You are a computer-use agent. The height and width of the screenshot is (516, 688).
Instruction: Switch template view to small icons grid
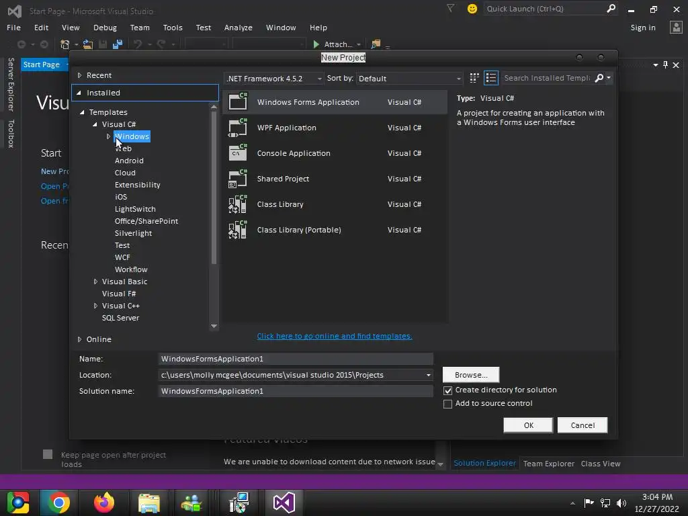pos(474,78)
